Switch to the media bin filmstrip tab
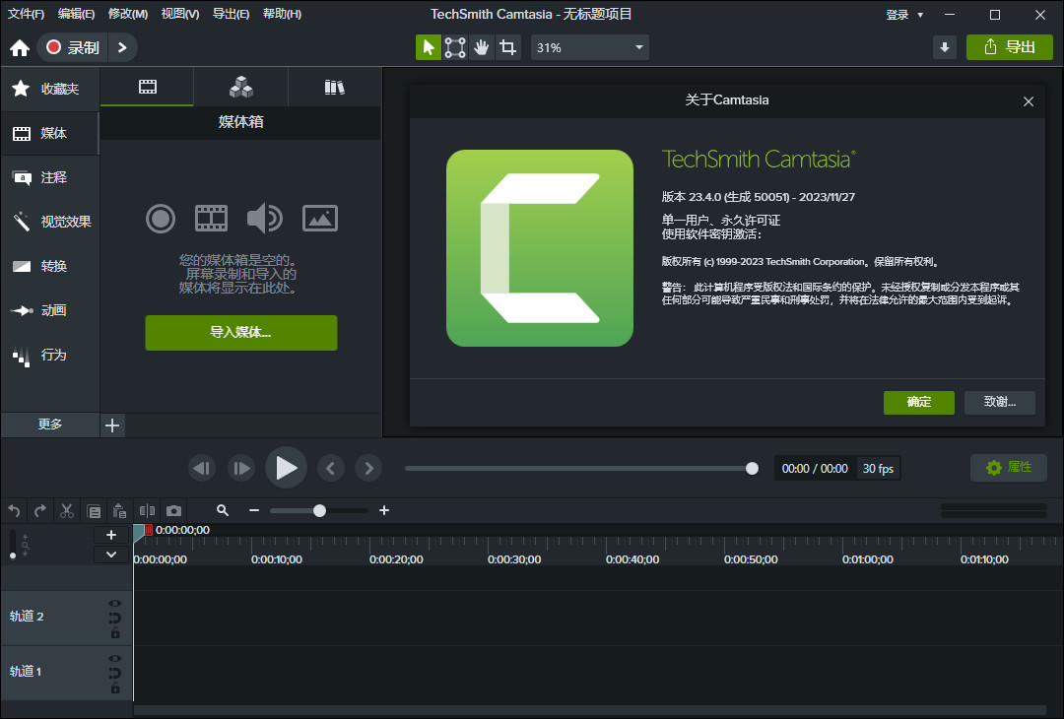The height and width of the screenshot is (719, 1064). click(x=147, y=87)
